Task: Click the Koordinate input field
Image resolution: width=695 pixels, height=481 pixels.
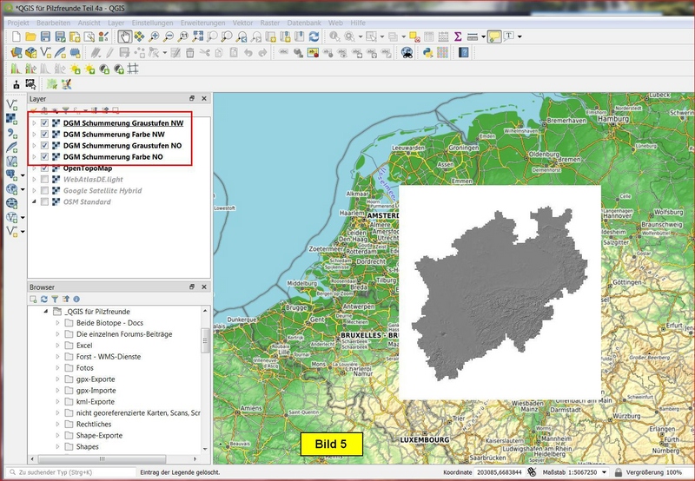Action: coord(500,472)
